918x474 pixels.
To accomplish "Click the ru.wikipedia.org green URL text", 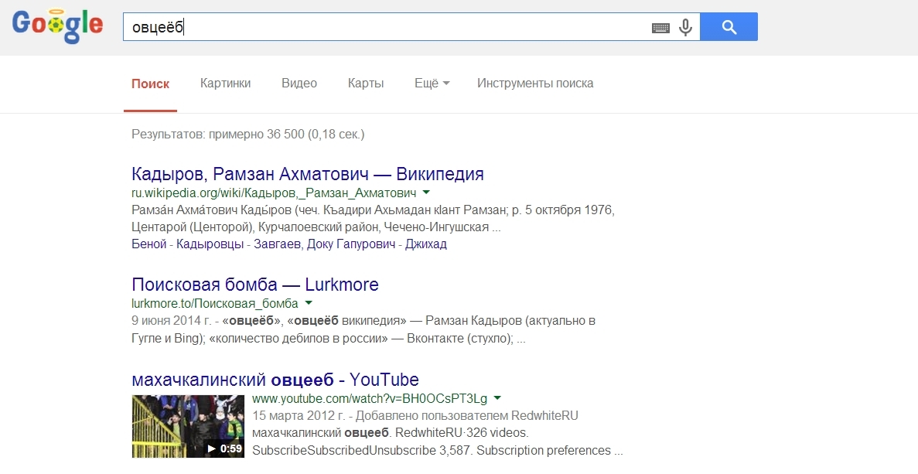I will 274,193.
